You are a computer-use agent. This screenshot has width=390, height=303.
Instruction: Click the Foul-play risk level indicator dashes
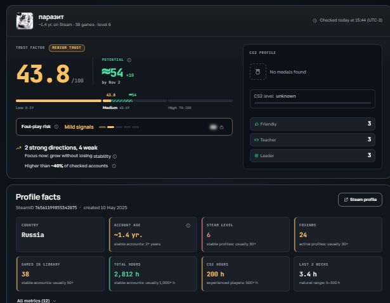(x=119, y=127)
